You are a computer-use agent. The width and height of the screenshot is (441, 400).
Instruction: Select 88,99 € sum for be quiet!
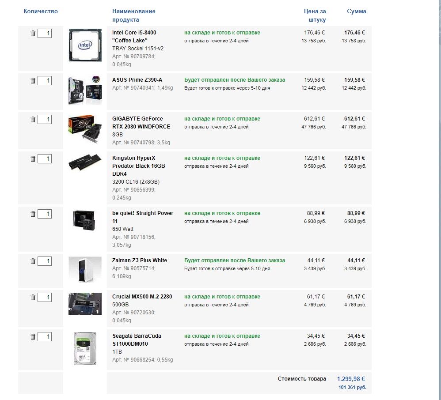coord(356,213)
